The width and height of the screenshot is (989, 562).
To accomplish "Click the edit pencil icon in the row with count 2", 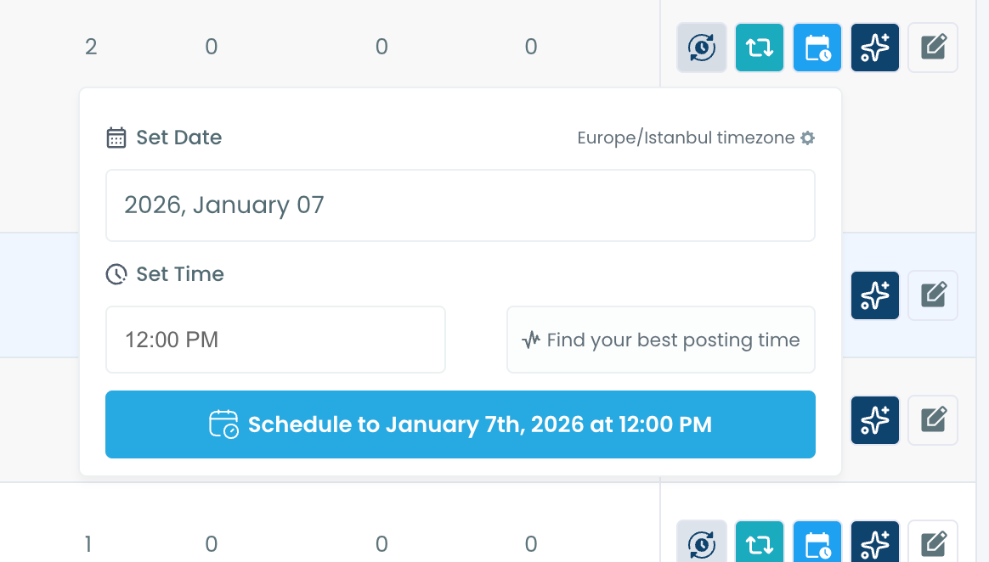I will (x=933, y=48).
